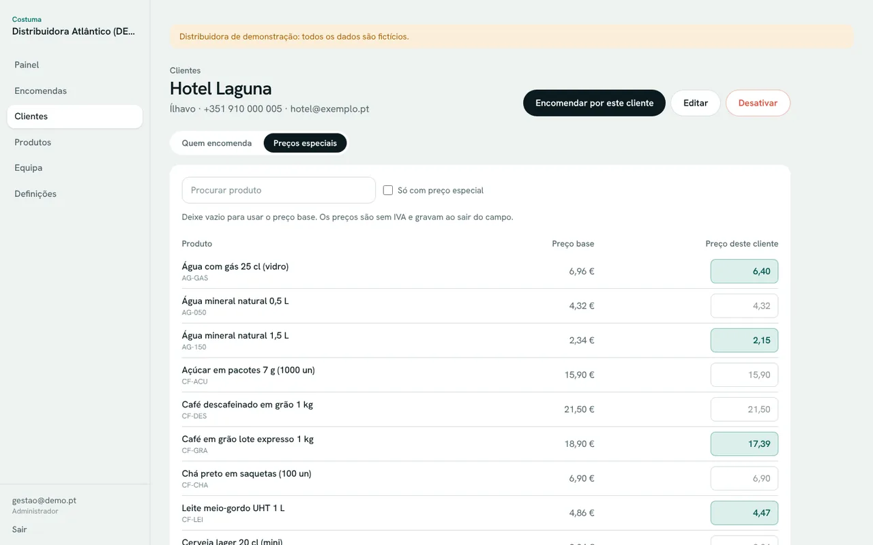The height and width of the screenshot is (545, 873).
Task: Edit client price for Leite meio-gordo UHT 1 L
Action: coord(744,513)
